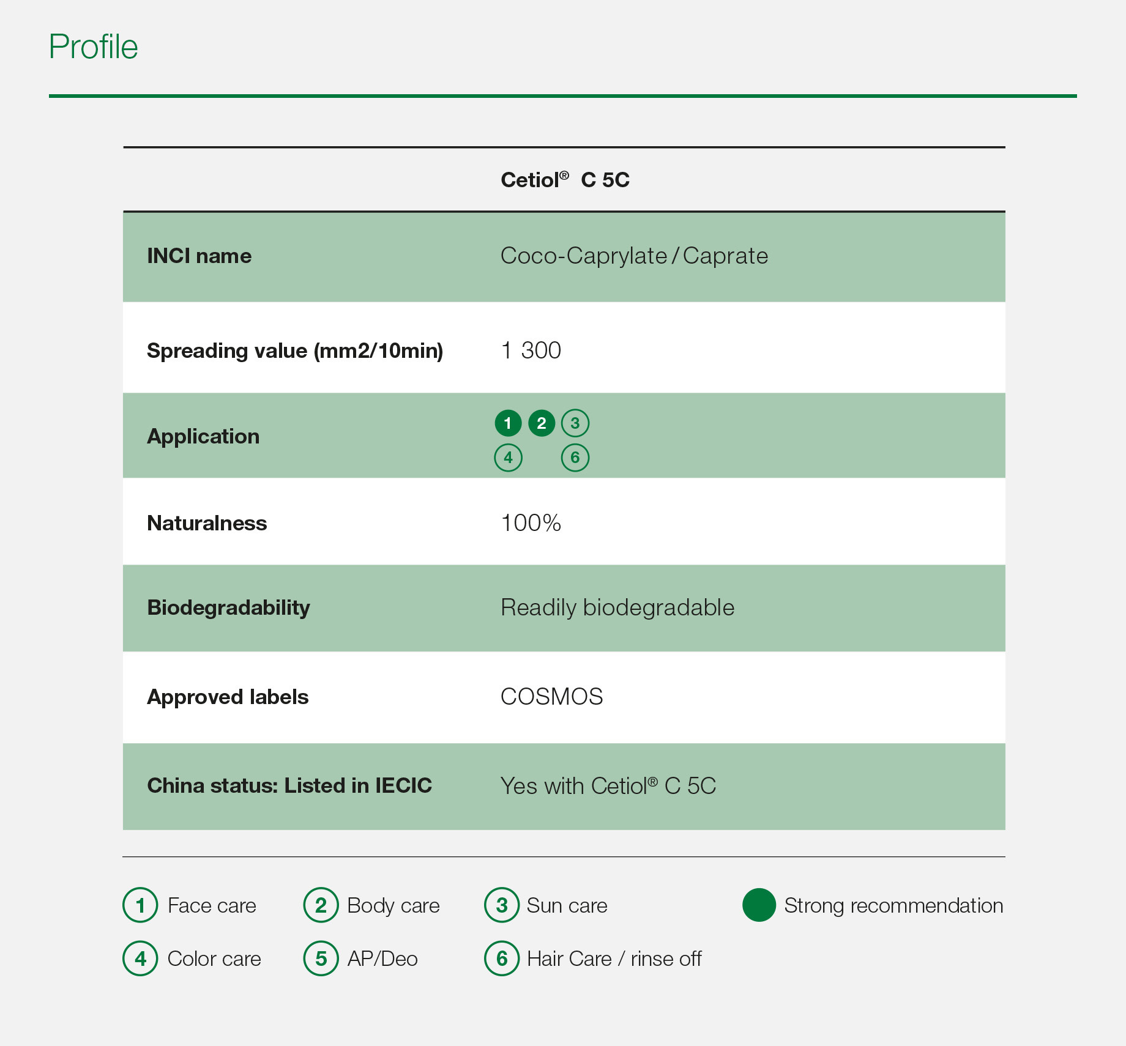Click outlined circle 4 in Application row
Viewport: 1126px width, 1046px height.
[508, 458]
